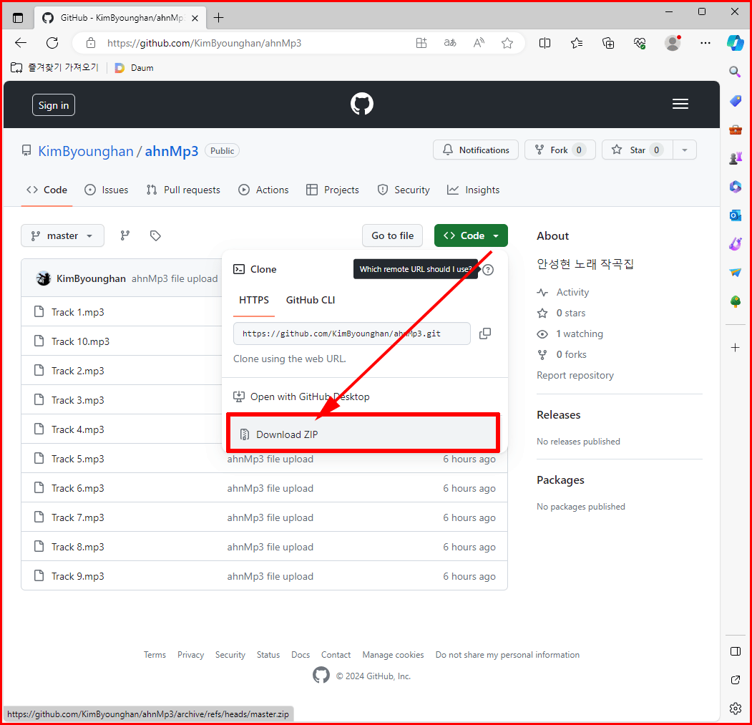Add a sidebar app with plus icon

[736, 347]
